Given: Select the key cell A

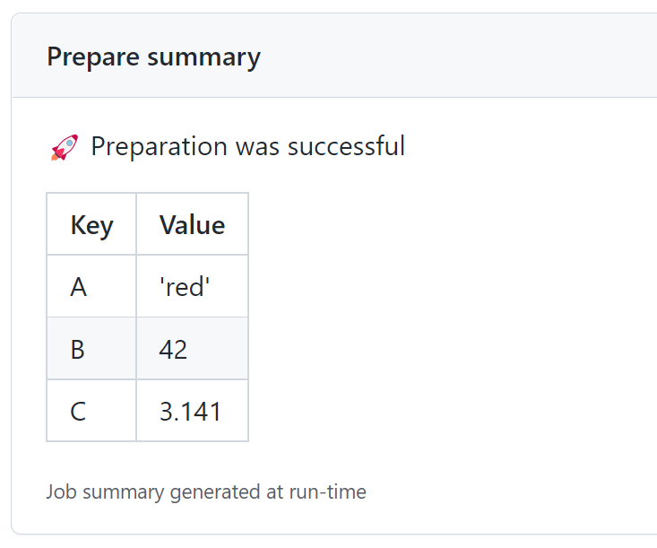Looking at the screenshot, I should 91,286.
